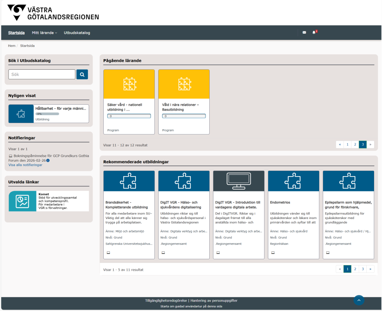Click the Hållbarhet puzzle icon thumbnail
The width and height of the screenshot is (382, 311).
point(21,114)
